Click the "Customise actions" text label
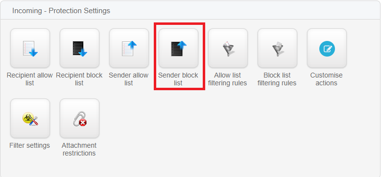This screenshot has height=177, width=381. [x=326, y=79]
